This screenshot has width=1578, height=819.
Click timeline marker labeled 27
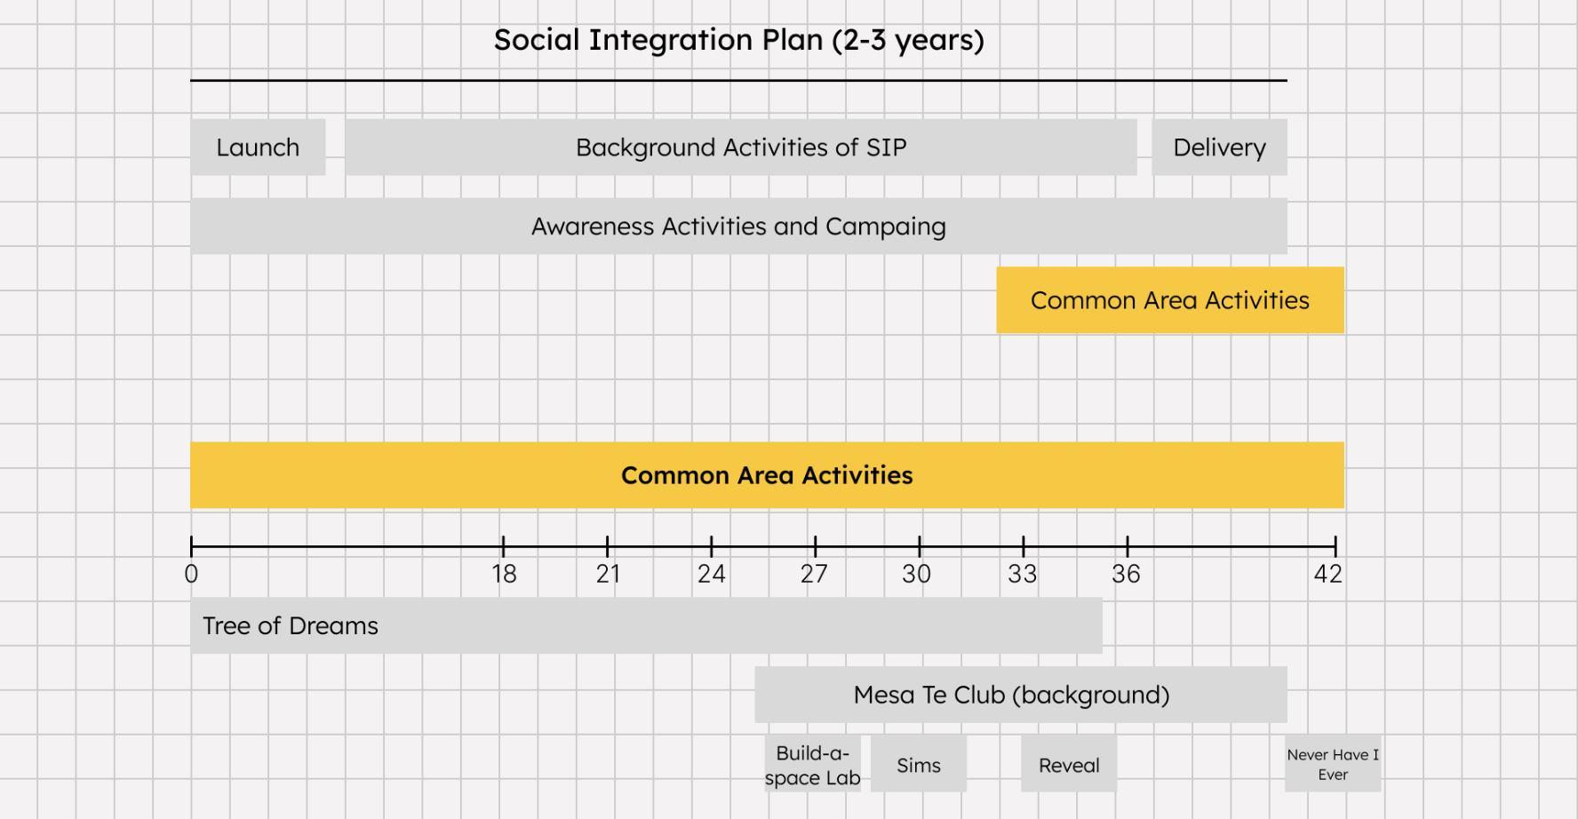(815, 574)
